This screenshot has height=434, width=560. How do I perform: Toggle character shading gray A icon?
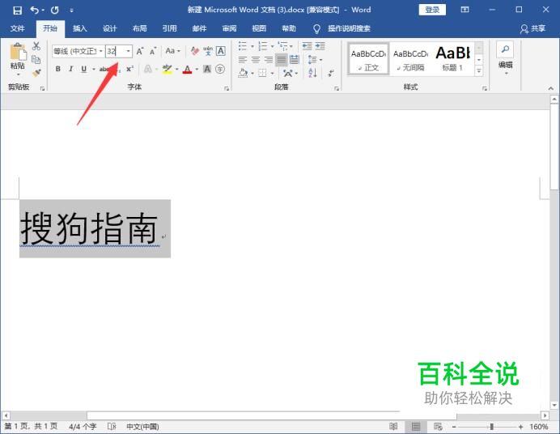[x=207, y=69]
